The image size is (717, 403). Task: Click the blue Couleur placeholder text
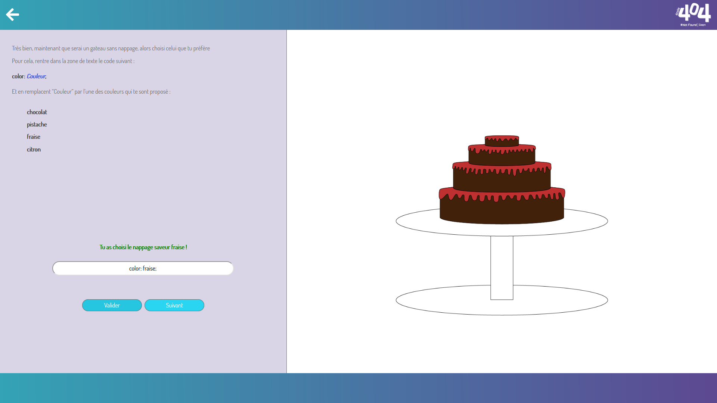pos(36,76)
